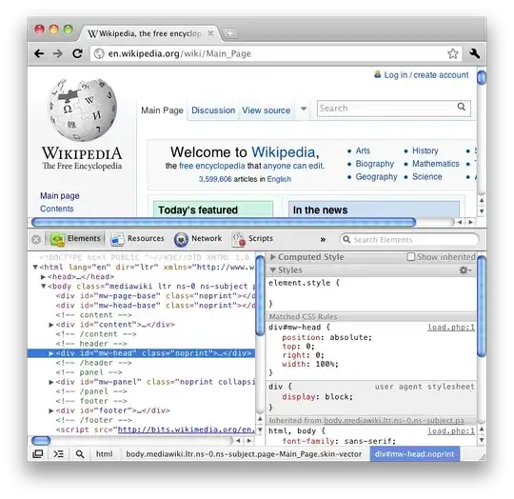Bookmark page with the star icon
The width and height of the screenshot is (514, 499).
pos(453,53)
